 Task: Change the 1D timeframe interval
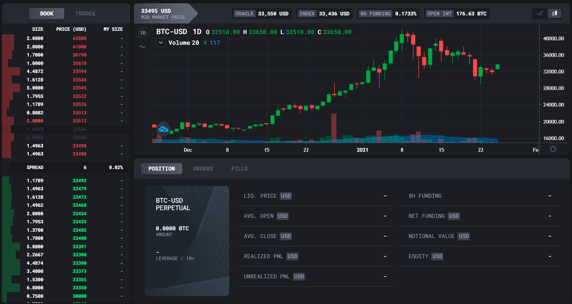143,33
